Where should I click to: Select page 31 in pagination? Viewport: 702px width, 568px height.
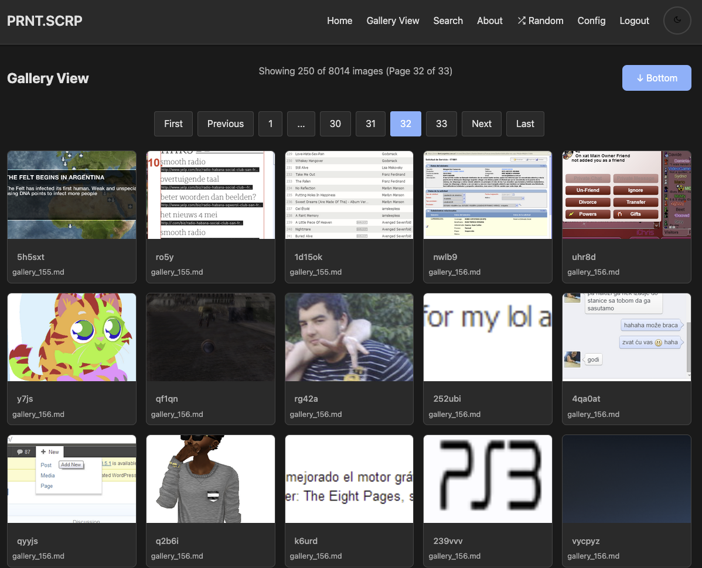click(371, 124)
